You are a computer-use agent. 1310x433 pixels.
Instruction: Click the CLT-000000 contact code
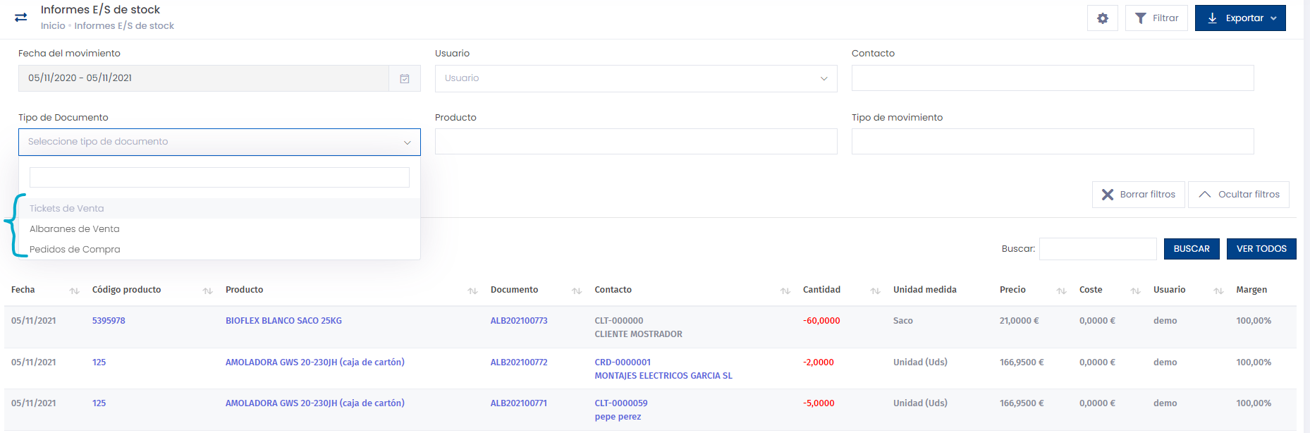click(618, 321)
